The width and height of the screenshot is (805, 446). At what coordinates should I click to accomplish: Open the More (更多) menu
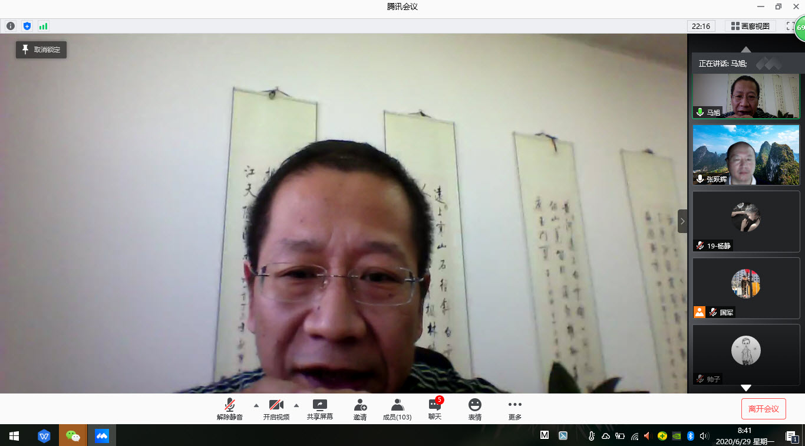pyautogui.click(x=514, y=409)
